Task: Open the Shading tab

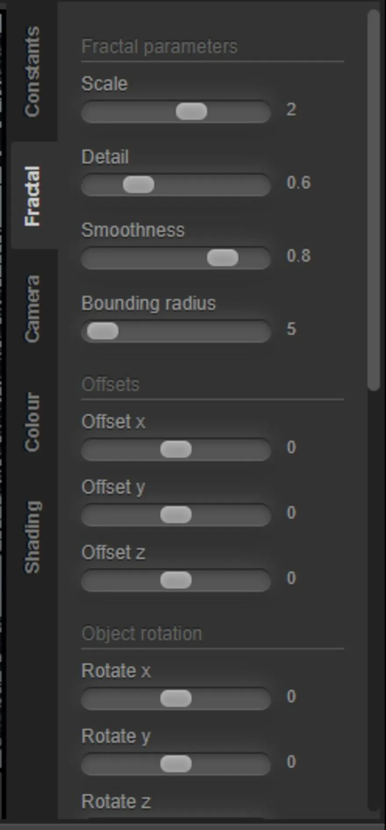Action: pos(32,537)
